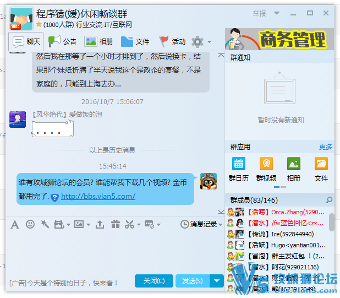Click the 关闭(C) button
Viewport: 340px width, 298px height.
point(153,281)
